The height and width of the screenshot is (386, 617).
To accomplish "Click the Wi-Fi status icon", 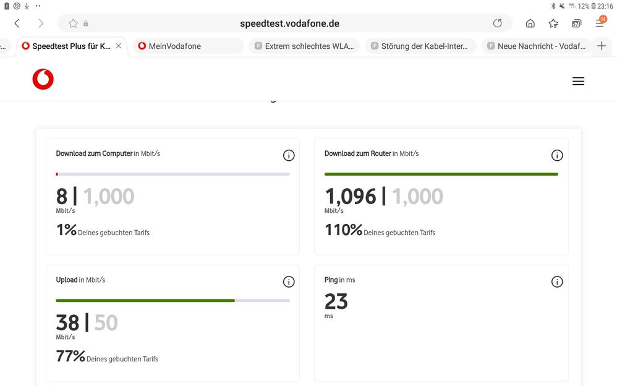I will click(x=572, y=6).
